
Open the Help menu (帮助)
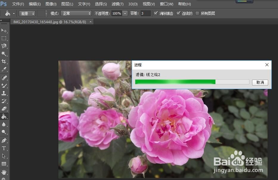click(x=184, y=4)
